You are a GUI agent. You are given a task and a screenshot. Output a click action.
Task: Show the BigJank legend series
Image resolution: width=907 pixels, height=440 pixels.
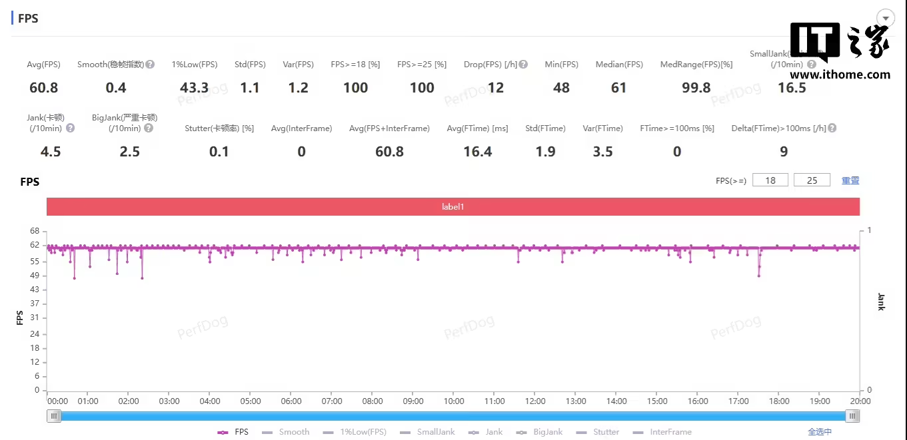(539, 432)
